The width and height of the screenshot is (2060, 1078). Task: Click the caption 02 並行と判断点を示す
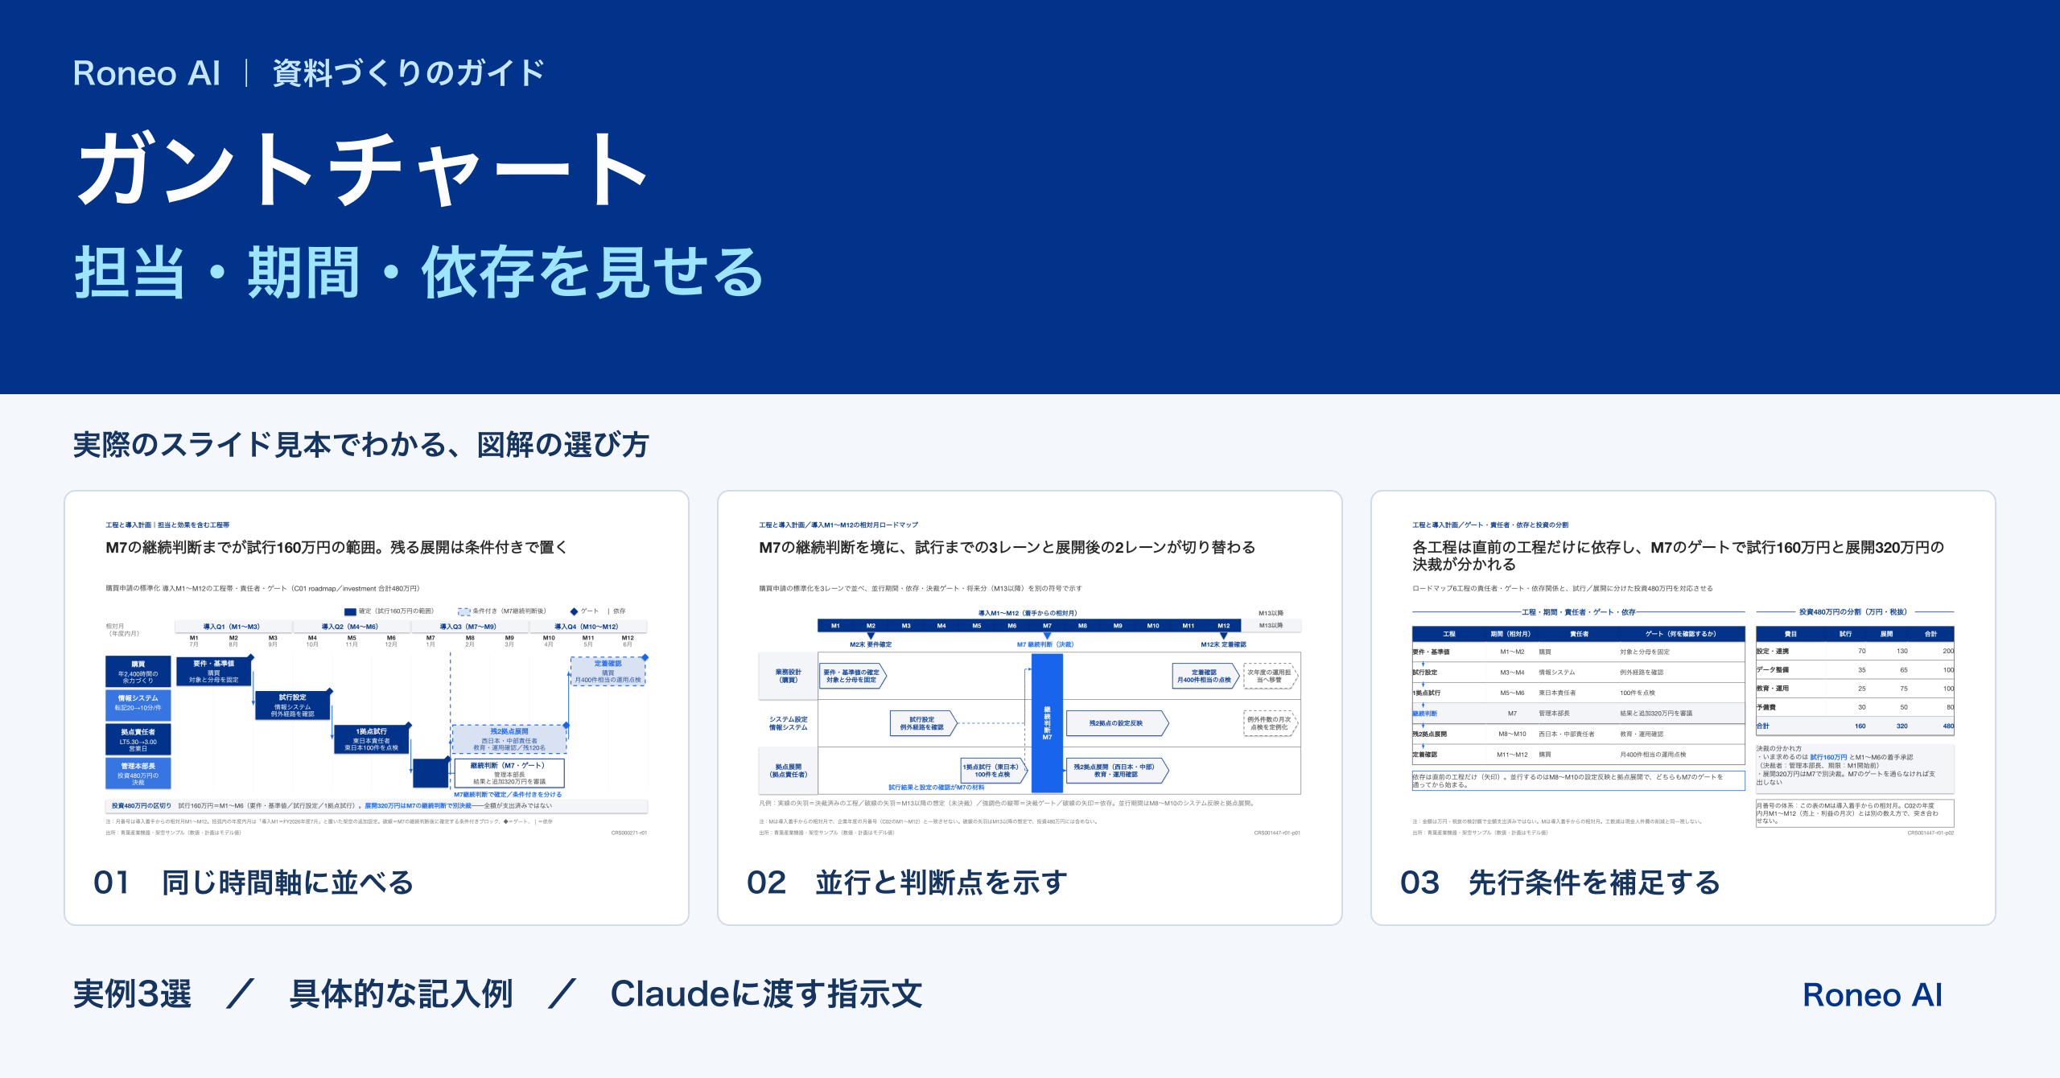coord(908,883)
